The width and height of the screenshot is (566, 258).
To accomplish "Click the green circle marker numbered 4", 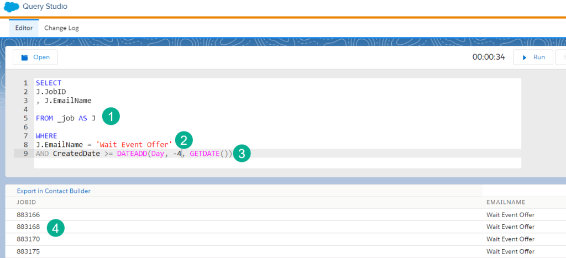I will [x=55, y=227].
